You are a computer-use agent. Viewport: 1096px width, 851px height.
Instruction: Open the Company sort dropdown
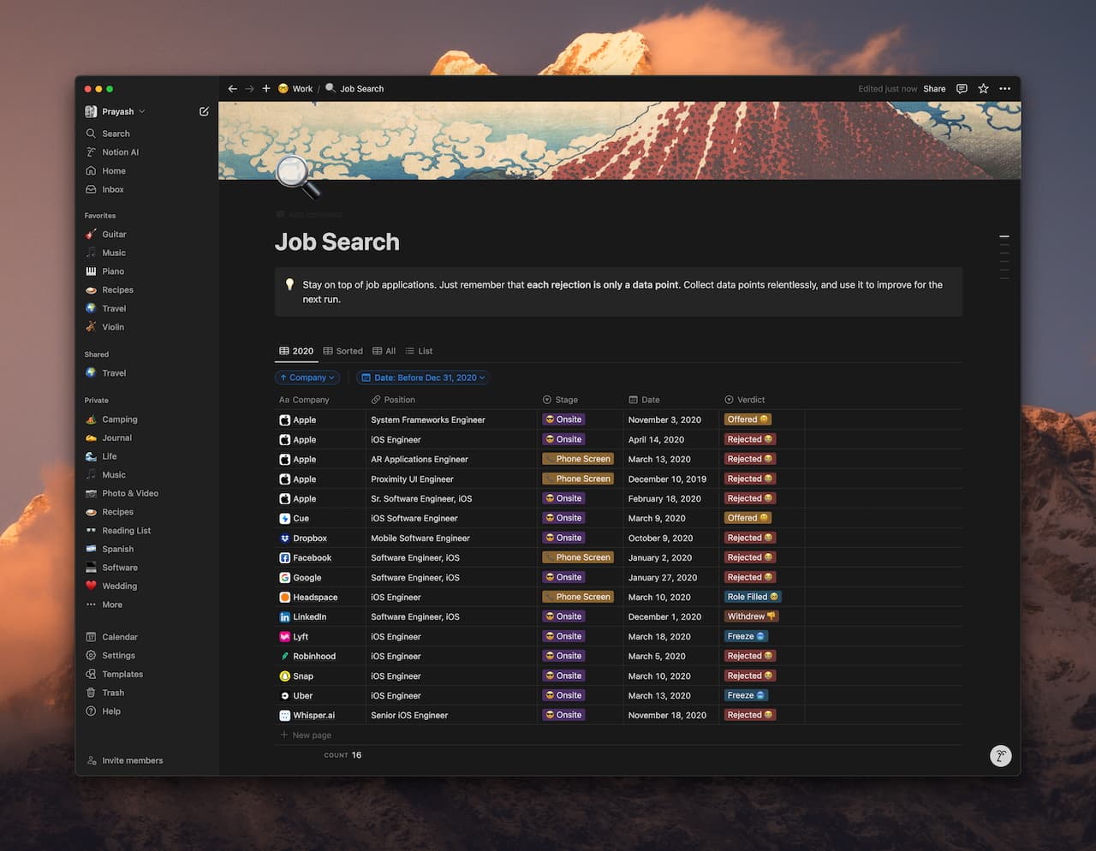pyautogui.click(x=307, y=378)
